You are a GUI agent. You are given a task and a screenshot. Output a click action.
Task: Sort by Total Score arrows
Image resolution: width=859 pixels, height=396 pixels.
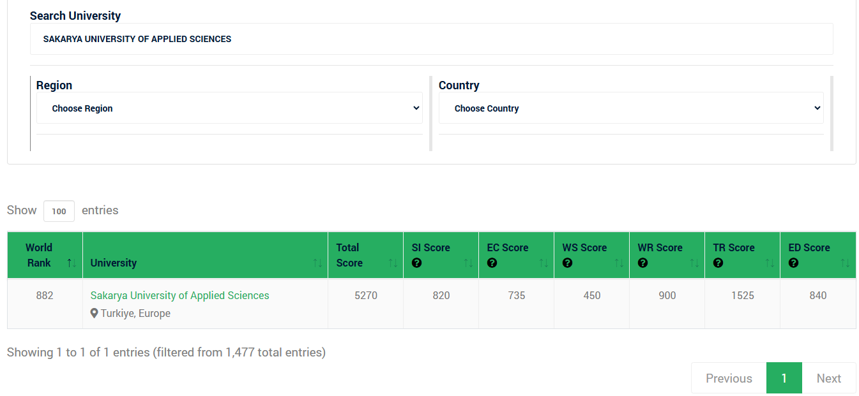click(x=393, y=263)
